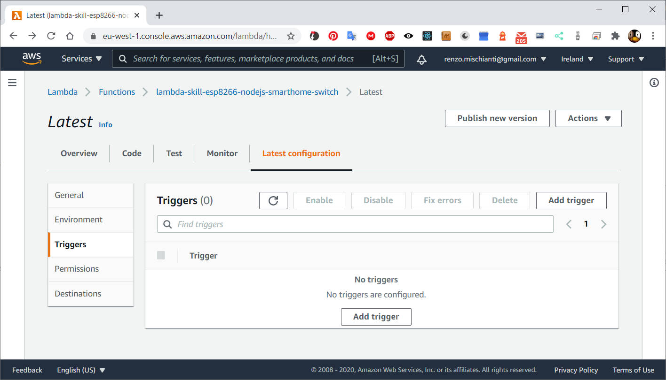Open the left hamburger navigation menu
Viewport: 666px width, 380px height.
[x=12, y=82]
